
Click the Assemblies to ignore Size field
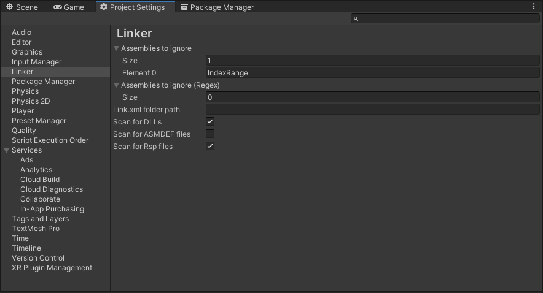(x=373, y=61)
